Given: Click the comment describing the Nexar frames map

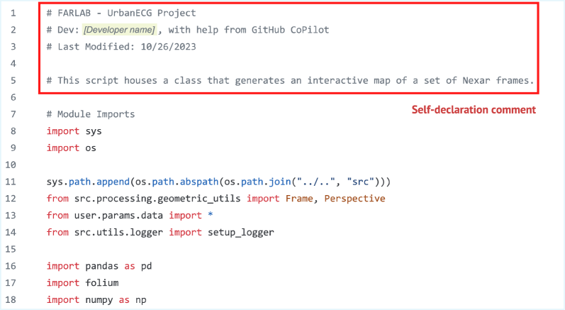Looking at the screenshot, I should [x=291, y=80].
